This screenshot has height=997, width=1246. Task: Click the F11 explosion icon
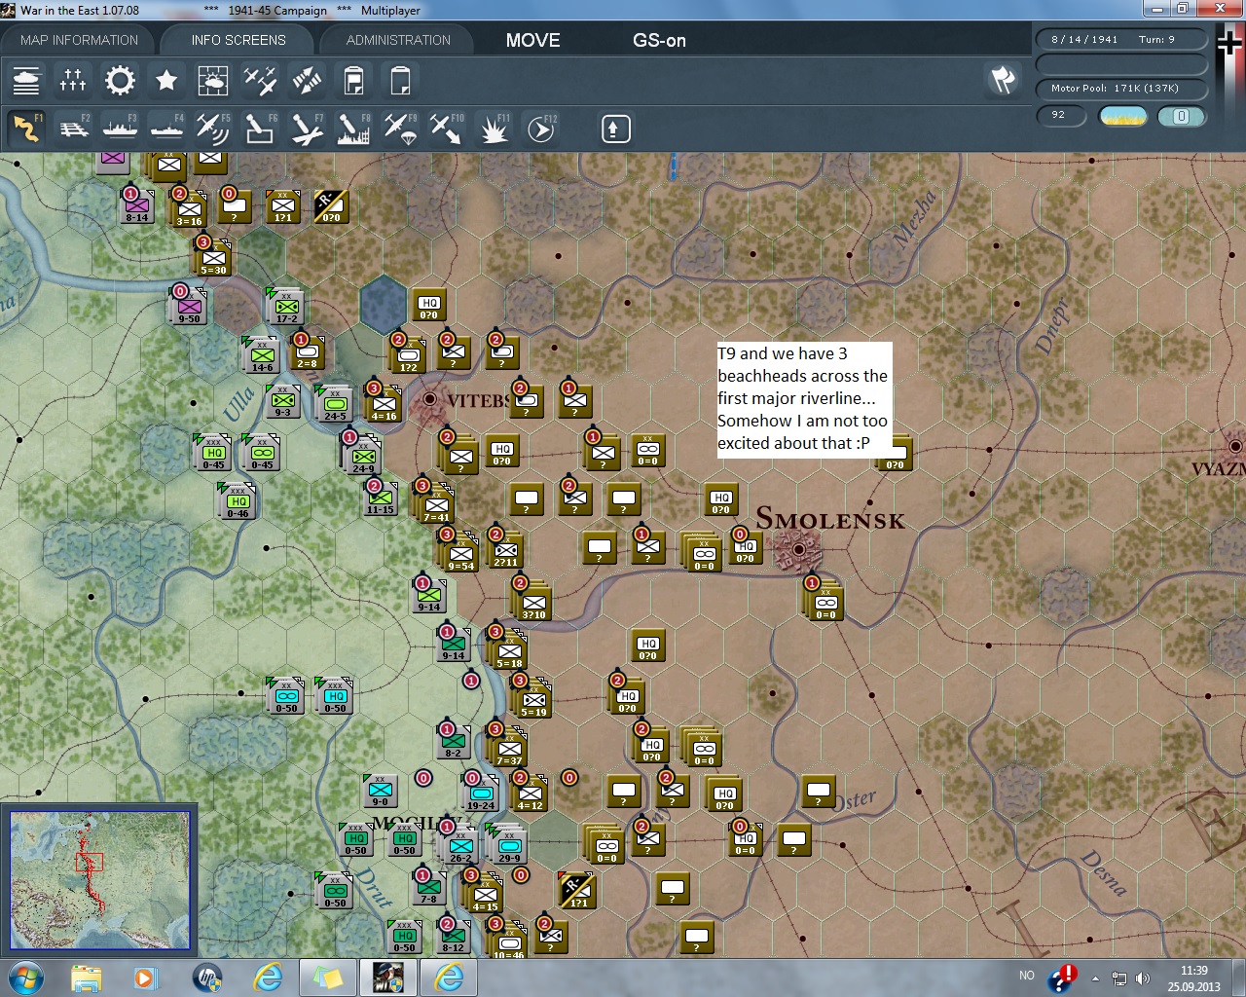click(494, 129)
